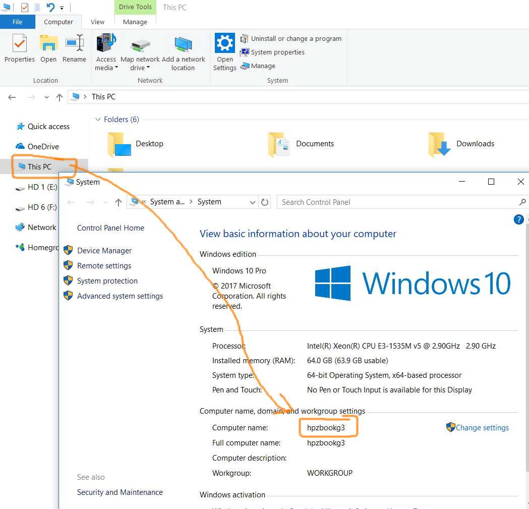Click Uninstall or change a program

pos(291,39)
